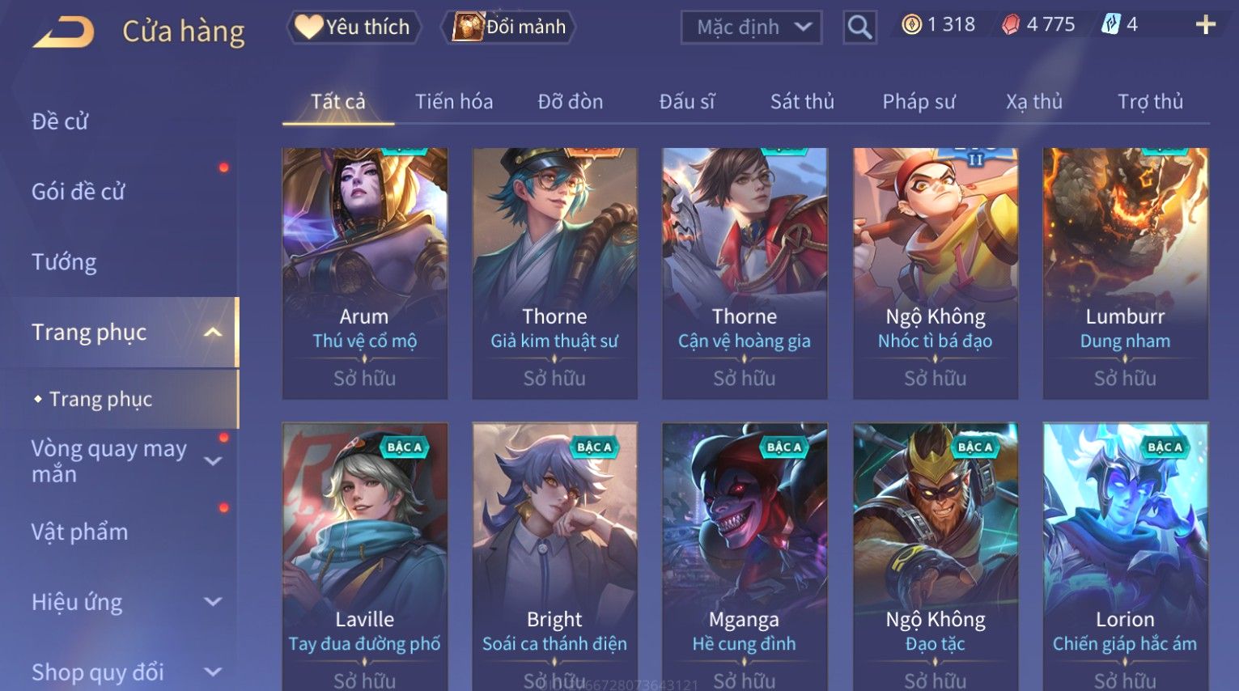Expand the Hiệu ứng sidebar section

click(x=213, y=602)
